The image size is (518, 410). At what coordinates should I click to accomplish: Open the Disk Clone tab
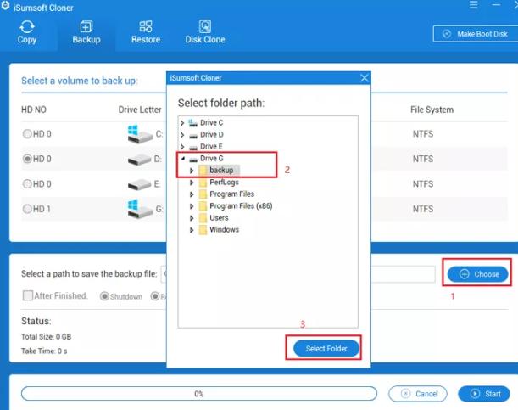[x=205, y=33]
